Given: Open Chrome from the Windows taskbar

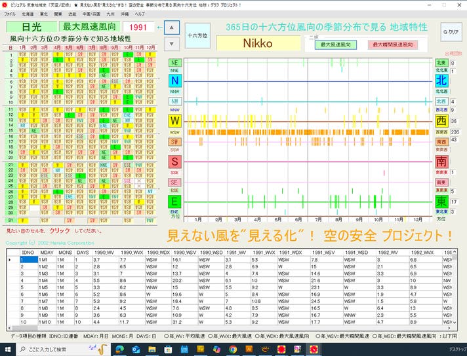Looking at the screenshot, I should (x=233, y=349).
